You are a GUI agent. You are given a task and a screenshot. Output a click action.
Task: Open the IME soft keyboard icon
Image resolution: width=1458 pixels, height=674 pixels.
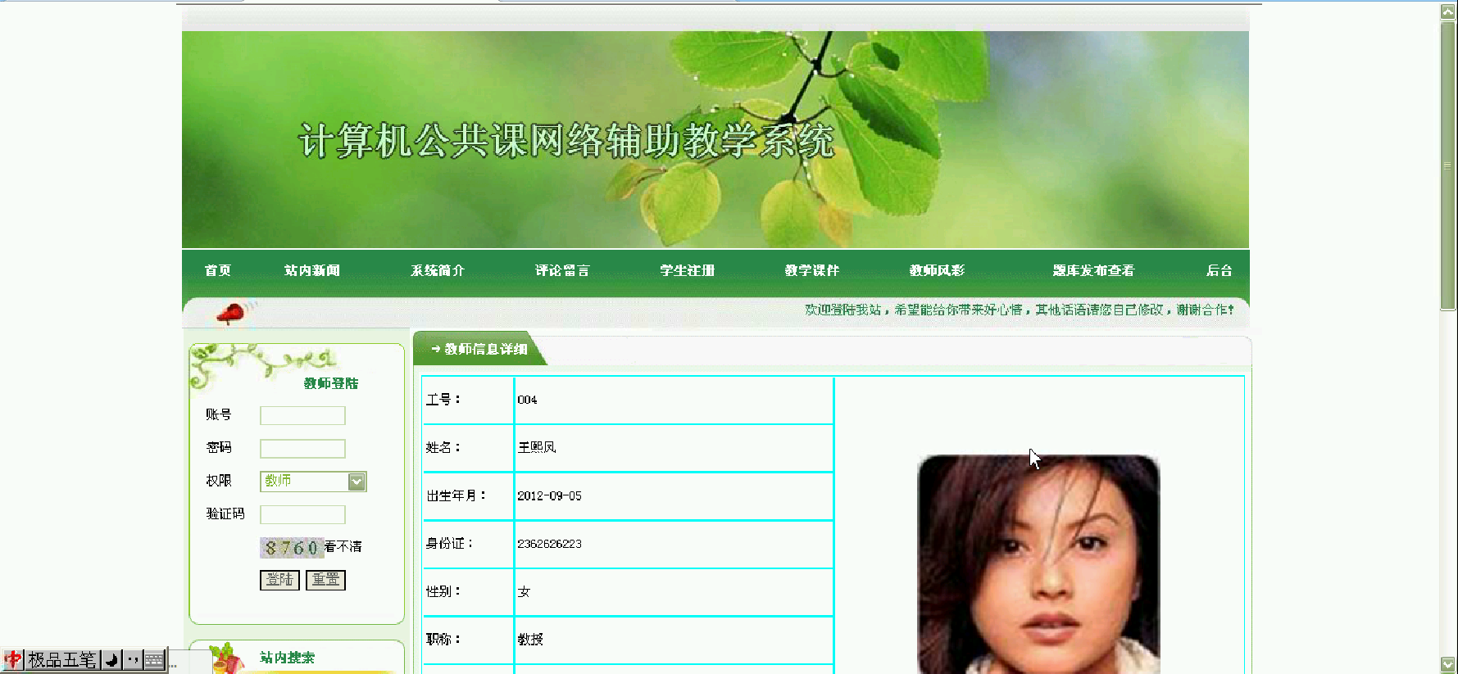[x=154, y=659]
